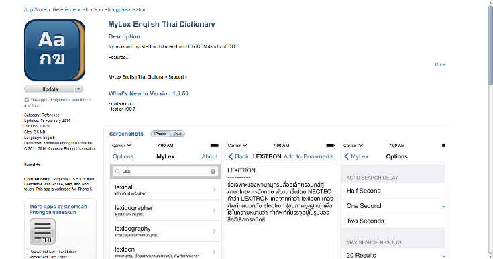Click the LEXiTRON definition screenshot
This screenshot has height=259, width=493.
tap(281, 200)
